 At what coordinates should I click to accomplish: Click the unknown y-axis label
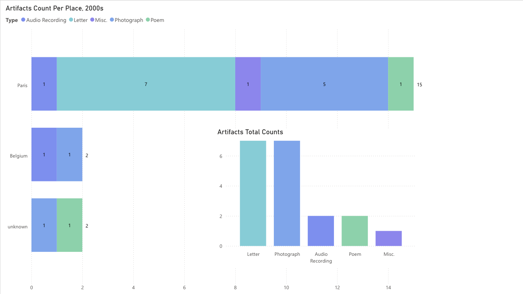[18, 227]
